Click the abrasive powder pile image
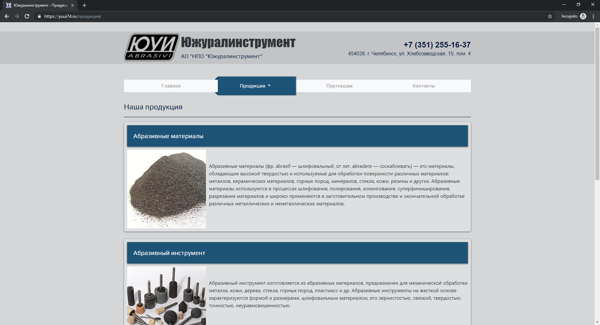The image size is (600, 325). point(167,189)
